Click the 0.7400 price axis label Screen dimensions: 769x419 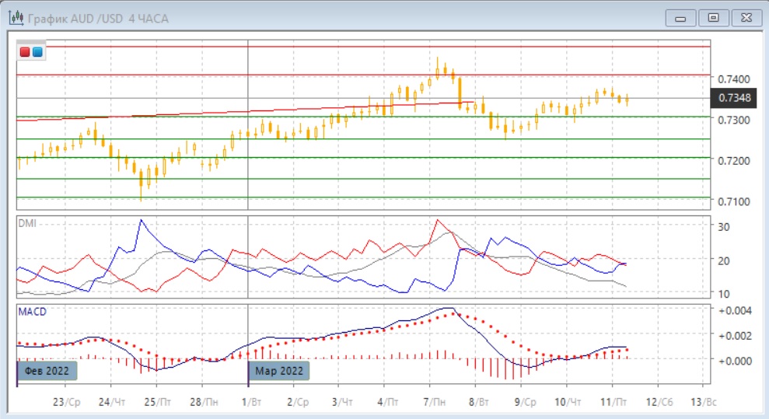[x=734, y=79]
